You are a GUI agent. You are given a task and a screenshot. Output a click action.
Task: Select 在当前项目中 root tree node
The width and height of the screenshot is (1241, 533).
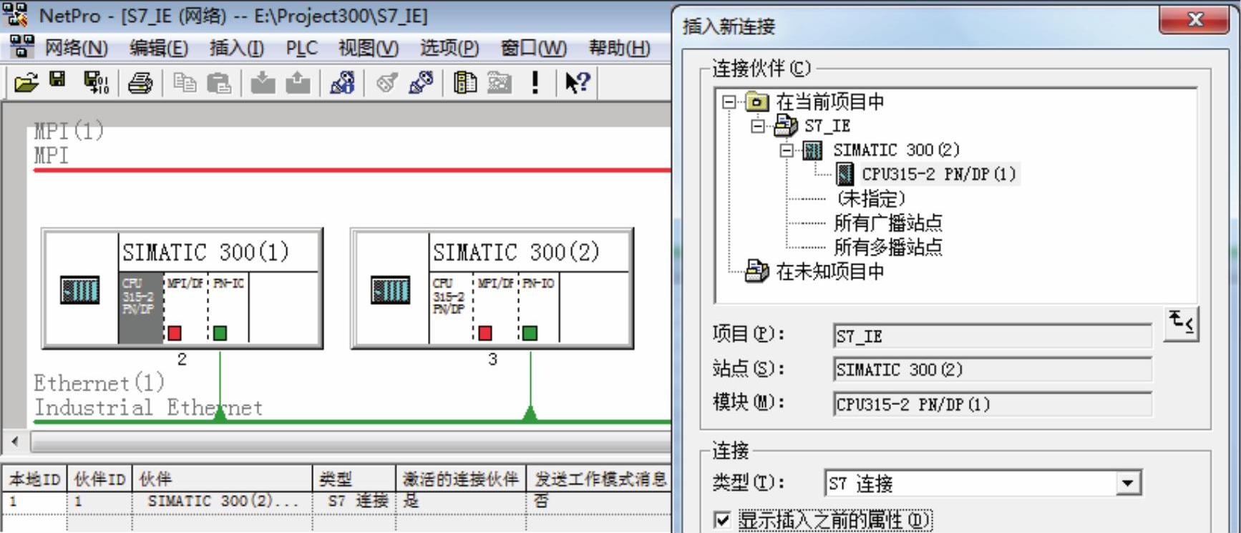tap(830, 102)
